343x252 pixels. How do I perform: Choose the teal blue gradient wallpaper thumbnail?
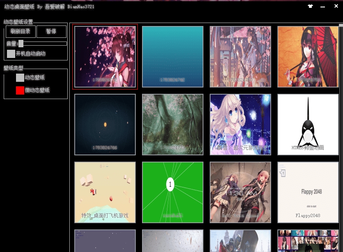tap(173, 57)
